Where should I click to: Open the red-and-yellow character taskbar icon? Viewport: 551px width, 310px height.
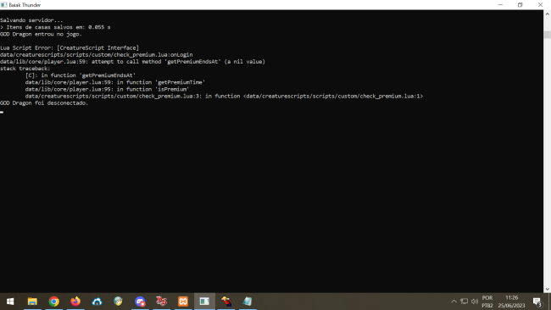coord(226,302)
